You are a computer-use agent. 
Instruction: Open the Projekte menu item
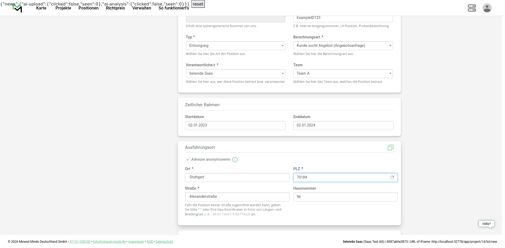63,8
